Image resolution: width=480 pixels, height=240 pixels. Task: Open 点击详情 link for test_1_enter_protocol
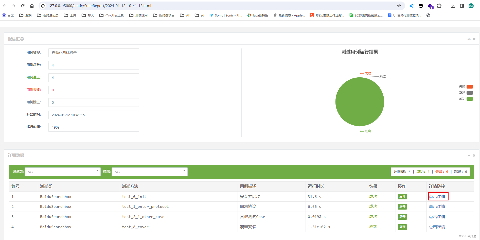point(437,207)
